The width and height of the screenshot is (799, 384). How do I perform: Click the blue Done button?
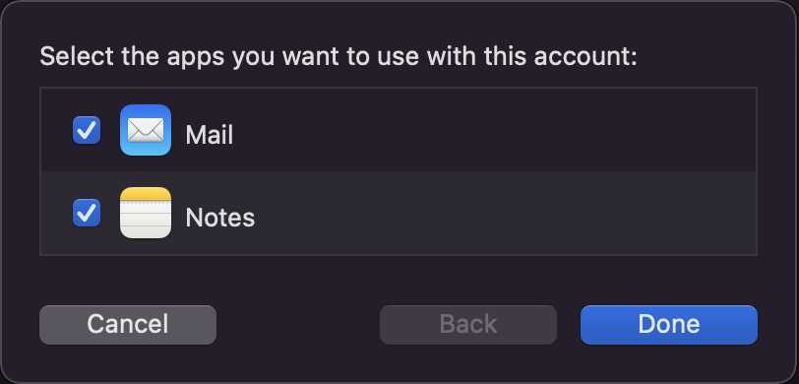pos(669,325)
